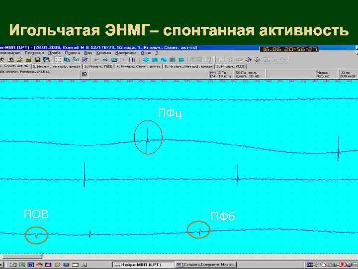Click the save-all computers toolbar icon
358x269 pixels.
46,60
